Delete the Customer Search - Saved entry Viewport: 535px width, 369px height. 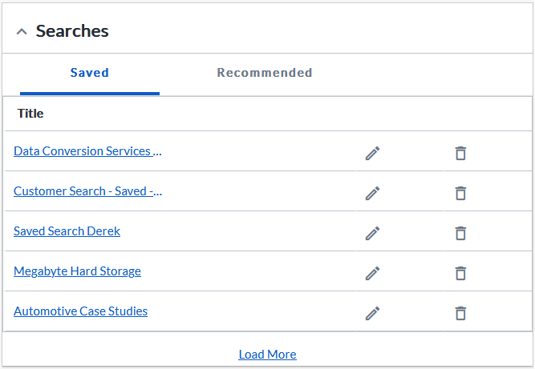[x=460, y=194]
